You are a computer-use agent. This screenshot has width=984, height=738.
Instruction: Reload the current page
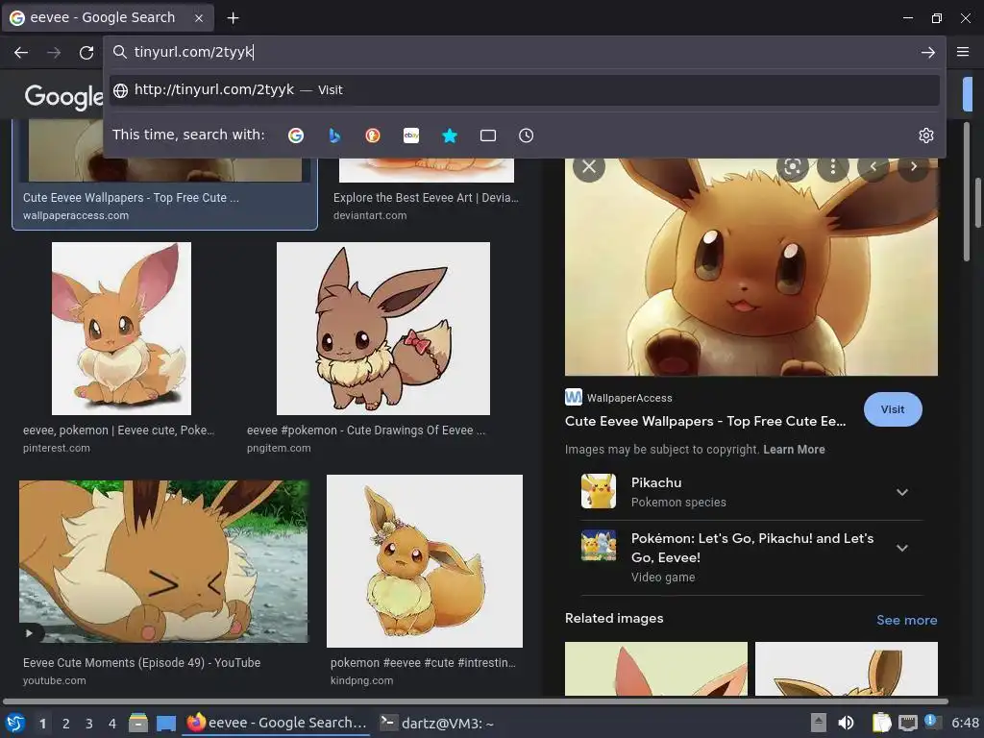point(86,53)
